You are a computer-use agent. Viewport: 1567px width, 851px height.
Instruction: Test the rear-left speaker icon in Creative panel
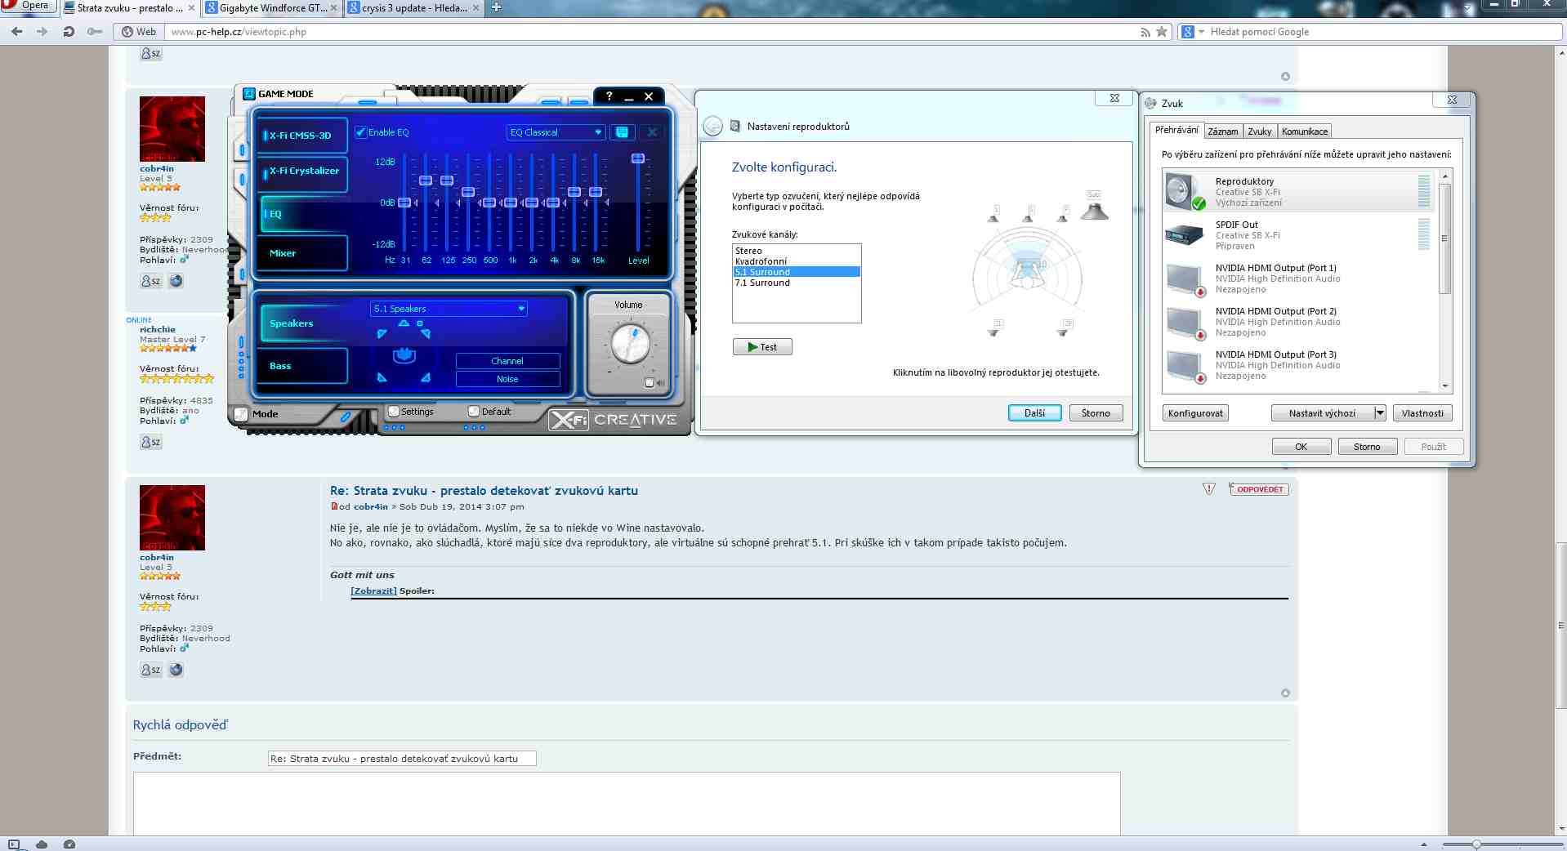(382, 377)
